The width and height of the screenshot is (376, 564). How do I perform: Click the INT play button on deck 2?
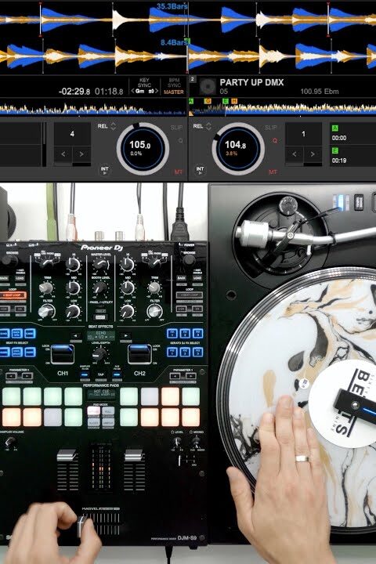point(200,170)
